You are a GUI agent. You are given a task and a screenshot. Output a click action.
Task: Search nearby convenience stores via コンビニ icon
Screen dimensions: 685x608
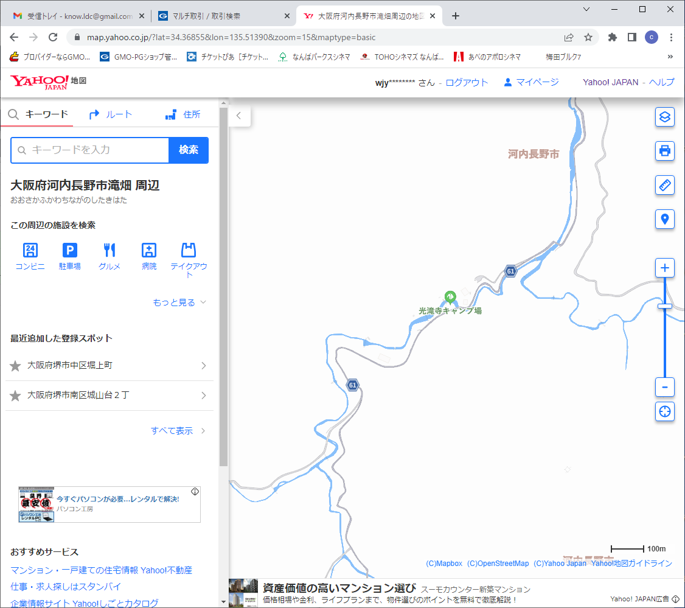[x=30, y=256]
